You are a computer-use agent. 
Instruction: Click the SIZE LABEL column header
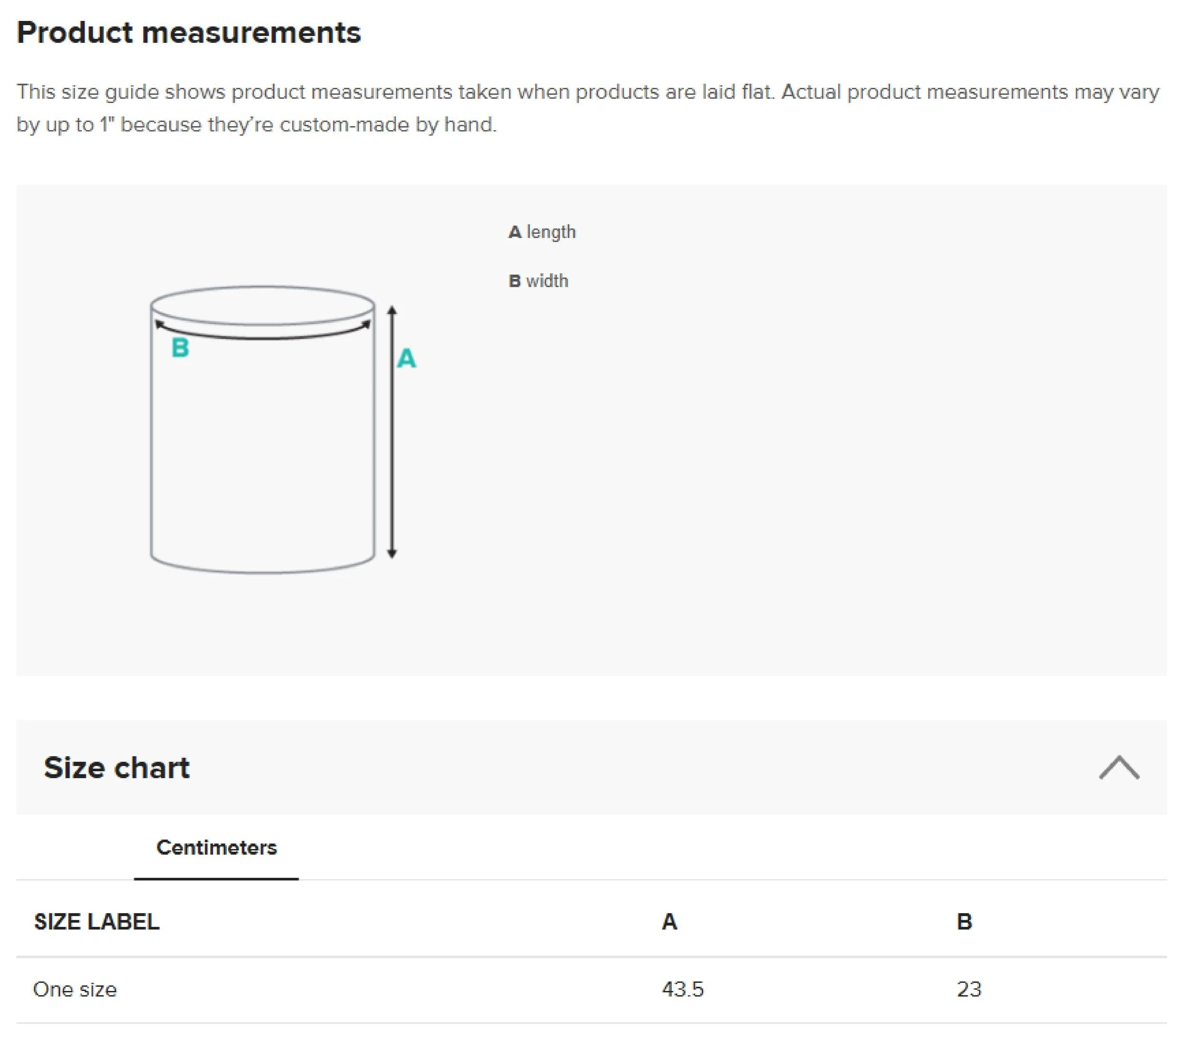click(96, 922)
